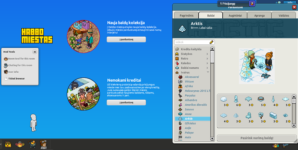Click the Nauja baldų kolekcija round picture

[84, 36]
